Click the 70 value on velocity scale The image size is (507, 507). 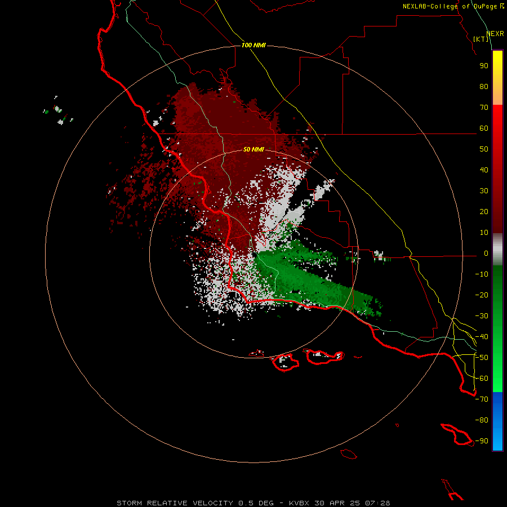[x=484, y=108]
